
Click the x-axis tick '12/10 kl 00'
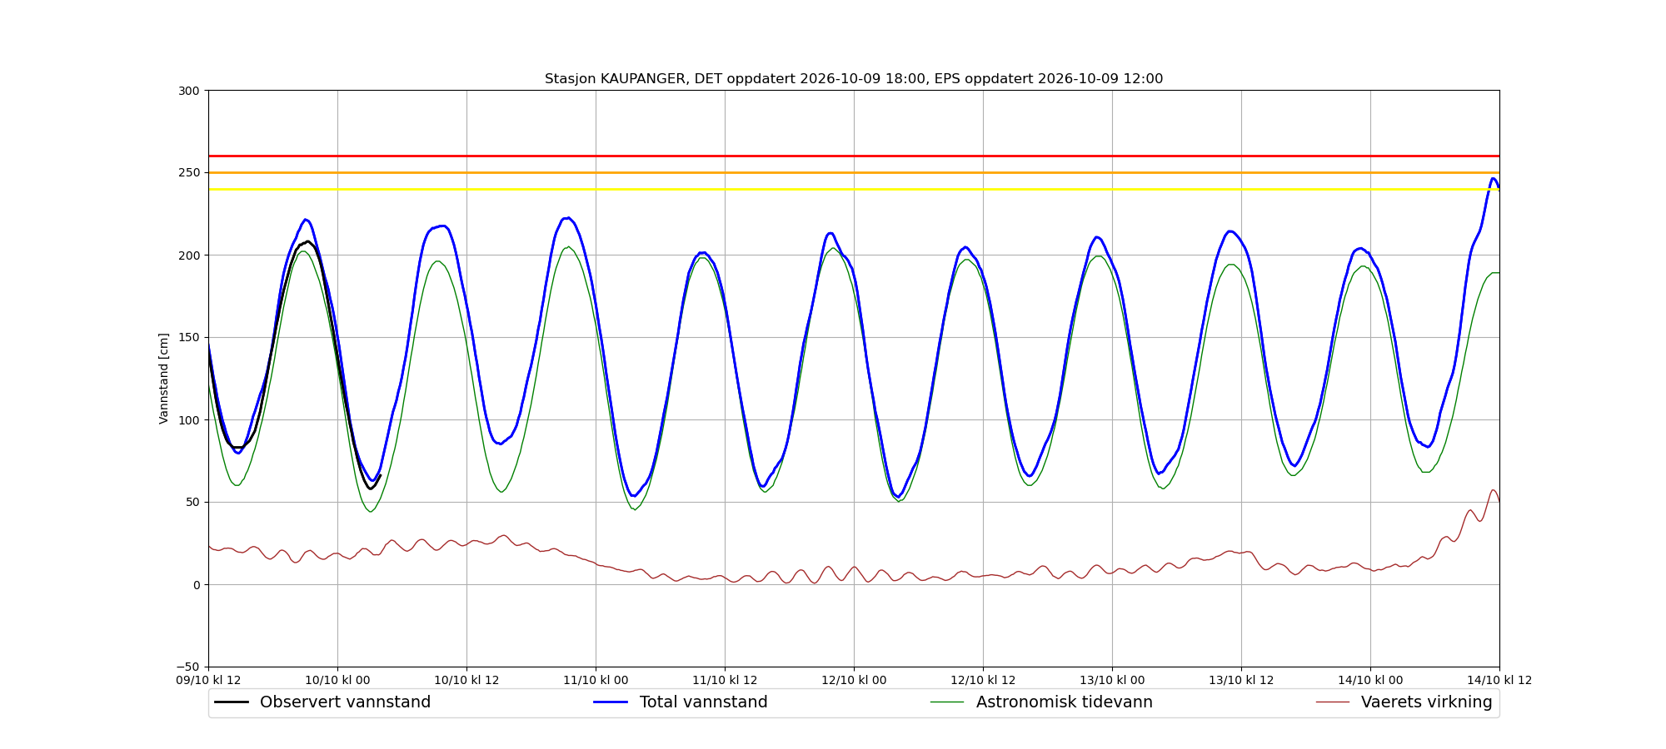click(854, 680)
